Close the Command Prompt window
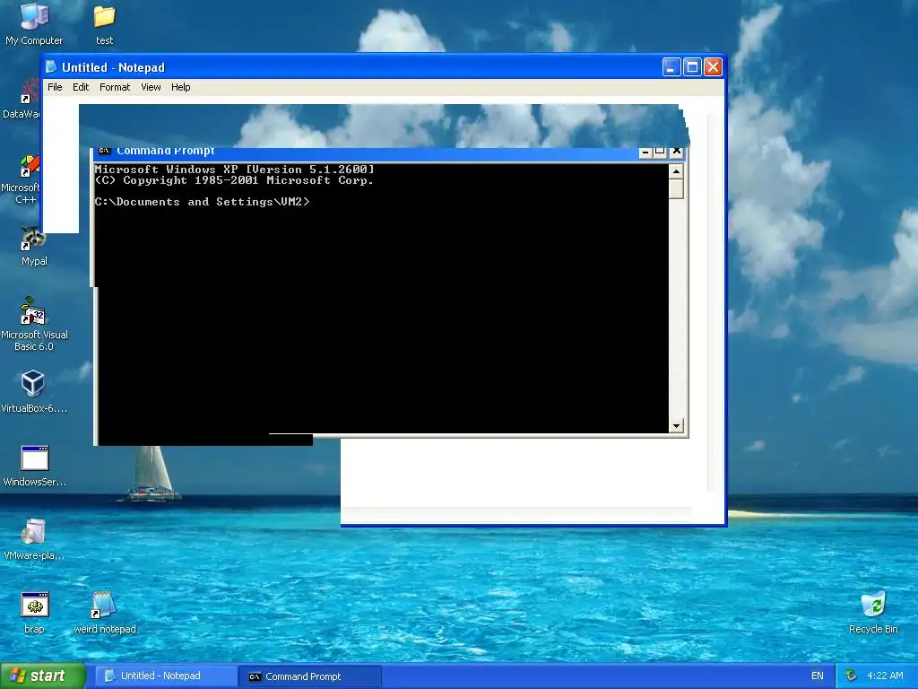Viewport: 918px width, 689px height. pos(676,152)
